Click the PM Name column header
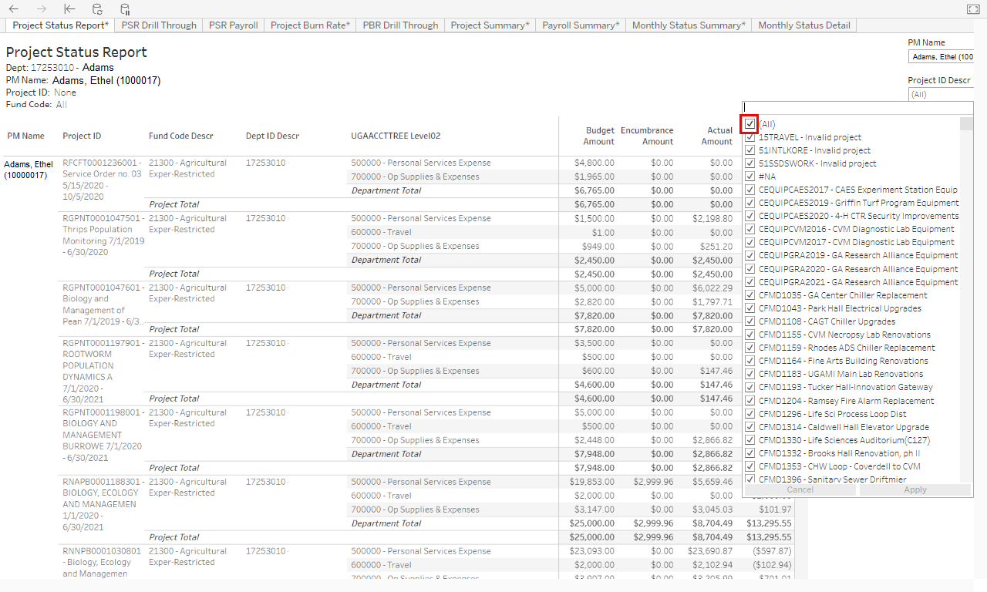 pos(26,136)
